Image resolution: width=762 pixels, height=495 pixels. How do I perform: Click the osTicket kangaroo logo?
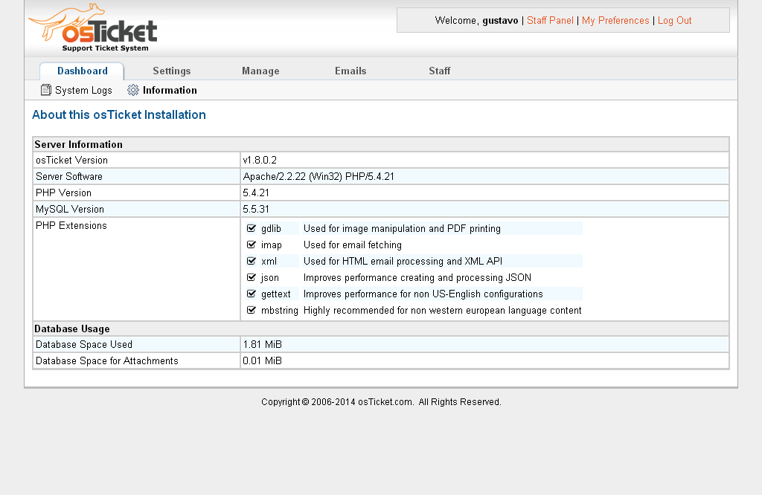pos(92,27)
